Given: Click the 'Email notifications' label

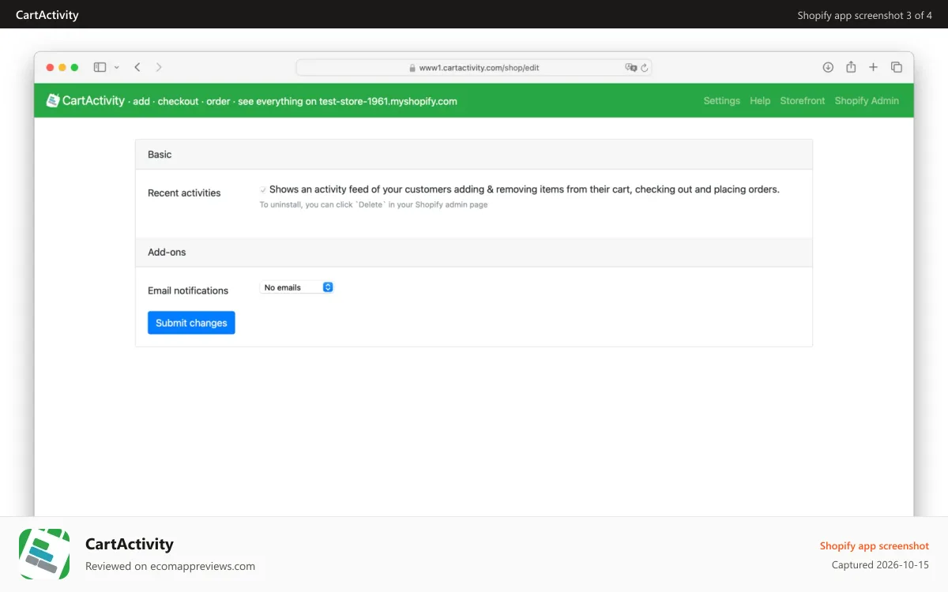Looking at the screenshot, I should (x=188, y=290).
